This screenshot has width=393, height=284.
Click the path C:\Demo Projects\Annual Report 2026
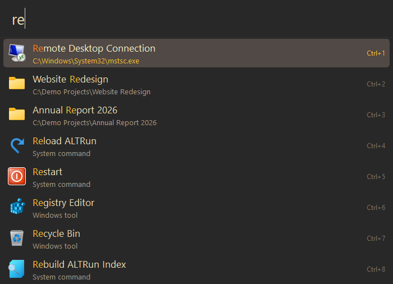click(94, 122)
